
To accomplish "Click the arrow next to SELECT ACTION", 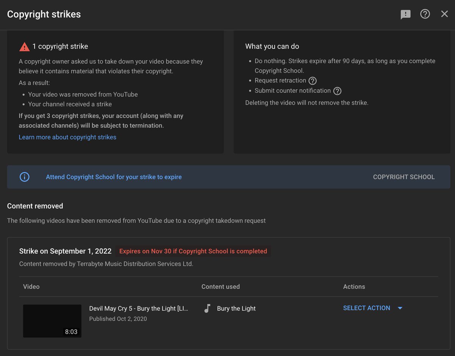I will click(400, 308).
